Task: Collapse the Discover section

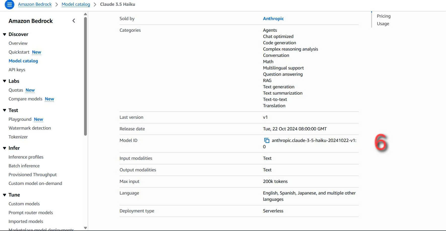Action: pyautogui.click(x=5, y=34)
